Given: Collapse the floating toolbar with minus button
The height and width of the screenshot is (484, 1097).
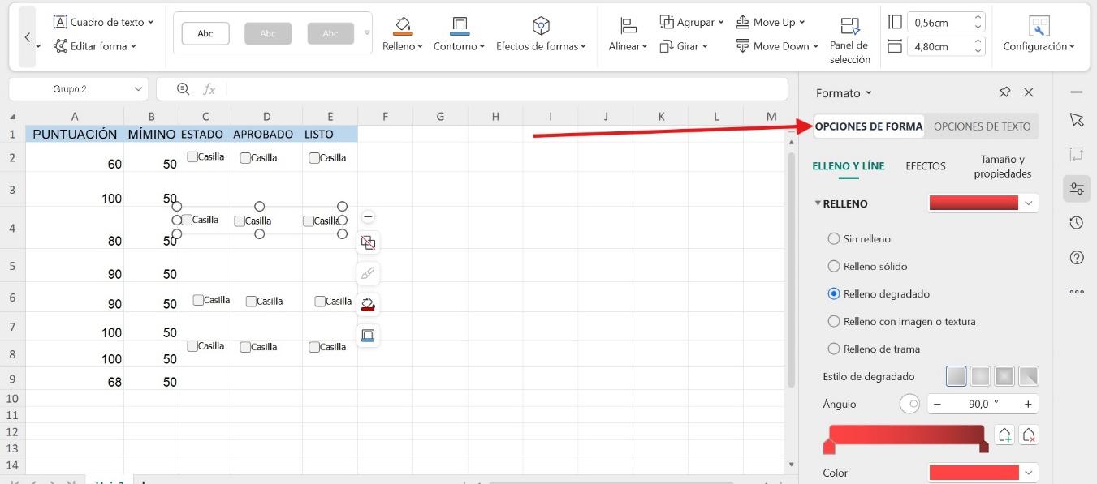Looking at the screenshot, I should click(368, 217).
